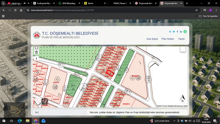Viewport: 220px width, 124px height.
Task: Switch to the satellite basemap thumbnail
Action: pyautogui.click(x=45, y=101)
